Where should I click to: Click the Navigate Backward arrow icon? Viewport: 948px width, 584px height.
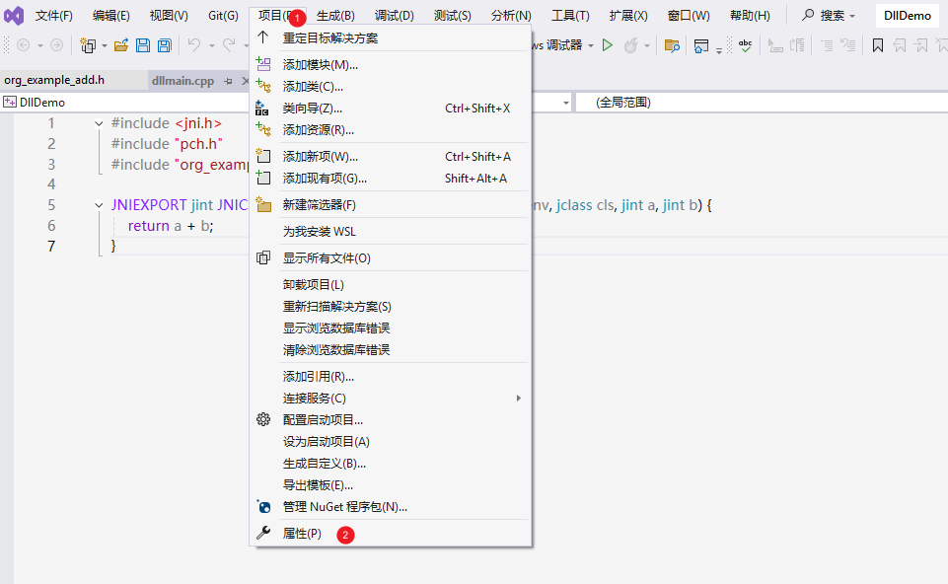point(23,45)
